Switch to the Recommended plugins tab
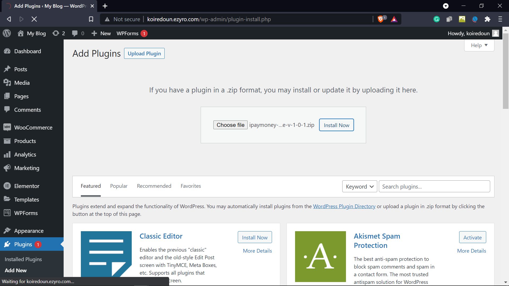Screen dimensions: 509x286 [154, 186]
